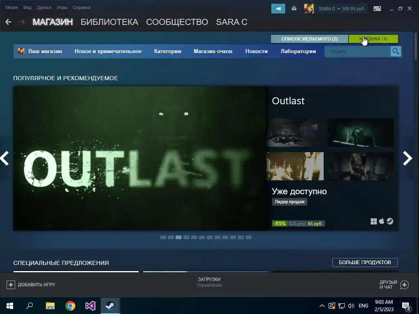Click the Outlast main capsule image
419x314 pixels.
click(140, 158)
